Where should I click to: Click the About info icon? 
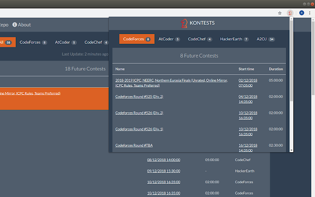pyautogui.click(x=15, y=25)
